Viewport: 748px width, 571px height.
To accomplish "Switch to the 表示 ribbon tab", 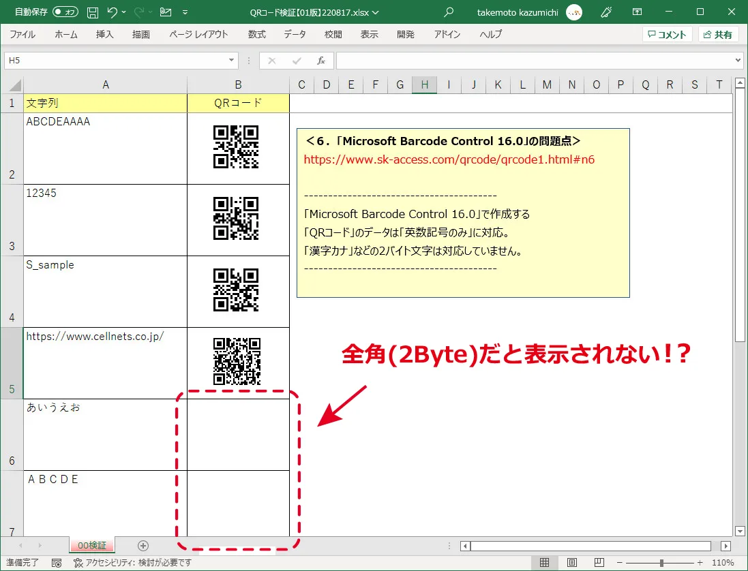I will pos(370,34).
